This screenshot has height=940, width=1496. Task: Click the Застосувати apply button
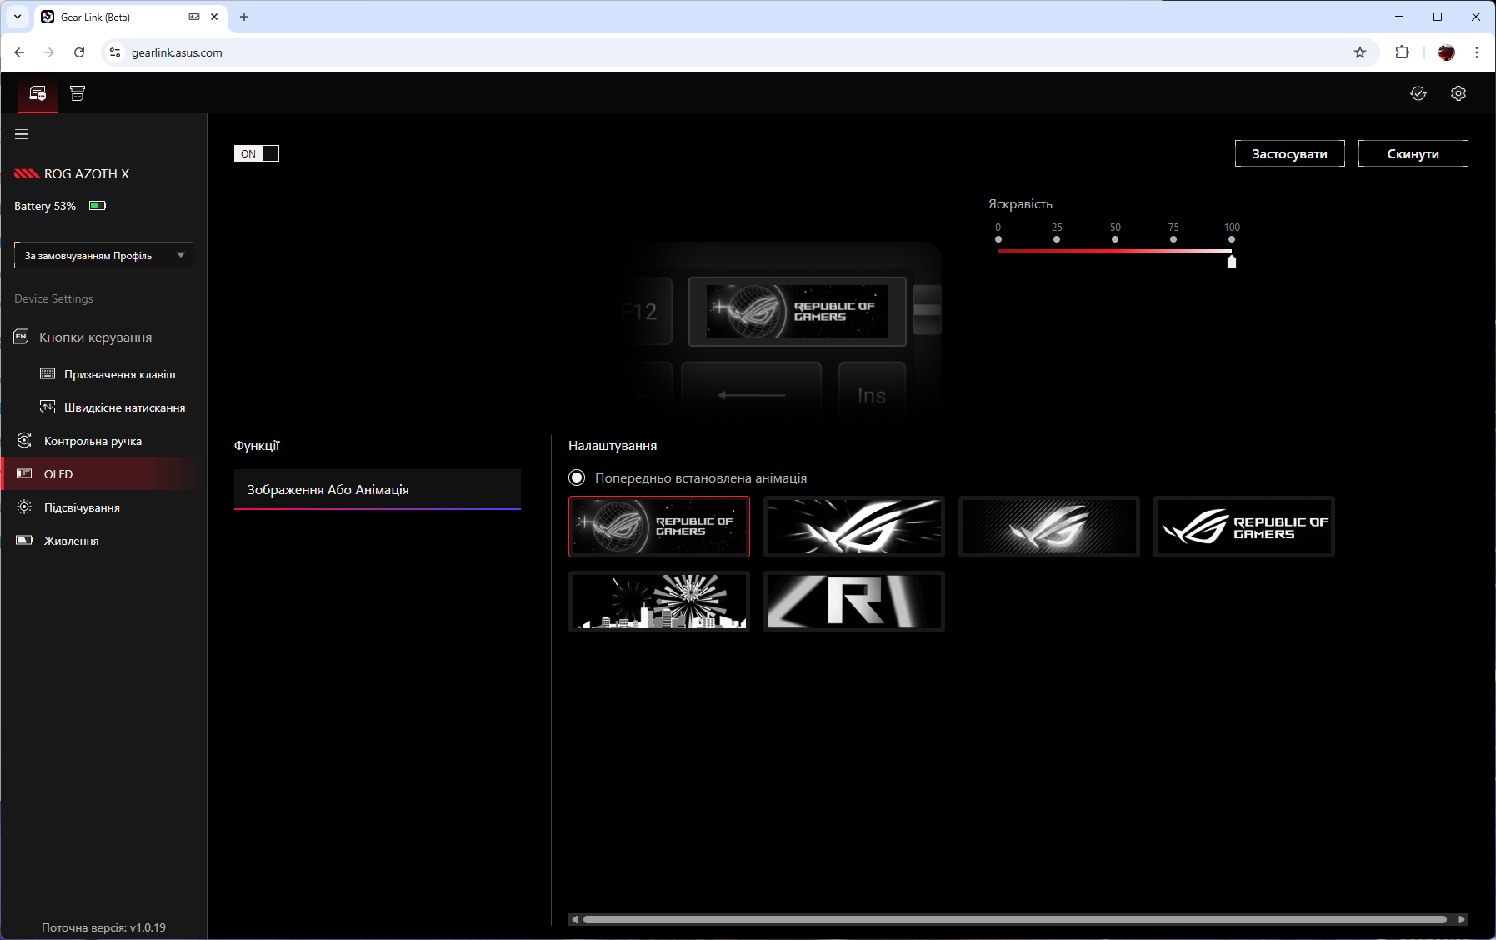(x=1290, y=153)
